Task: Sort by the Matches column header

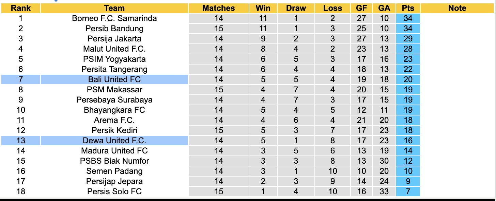Action: click(x=219, y=8)
